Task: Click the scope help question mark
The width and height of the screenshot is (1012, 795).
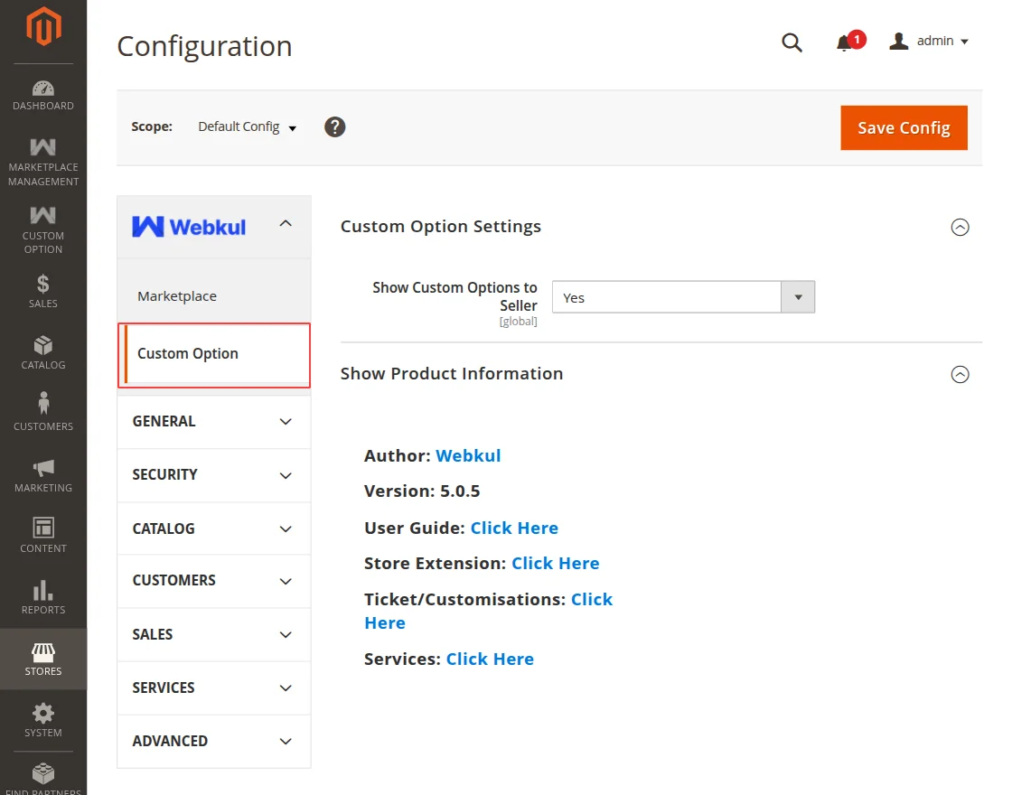Action: click(x=335, y=127)
